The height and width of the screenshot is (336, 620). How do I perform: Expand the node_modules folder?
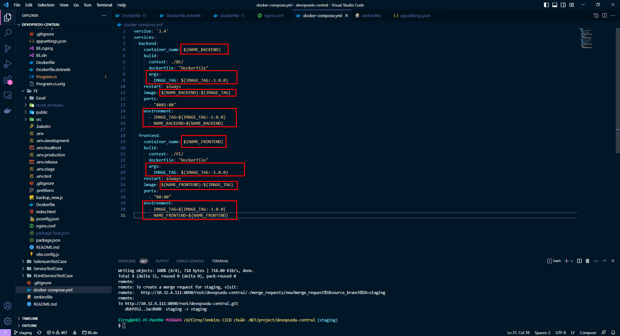[26, 105]
